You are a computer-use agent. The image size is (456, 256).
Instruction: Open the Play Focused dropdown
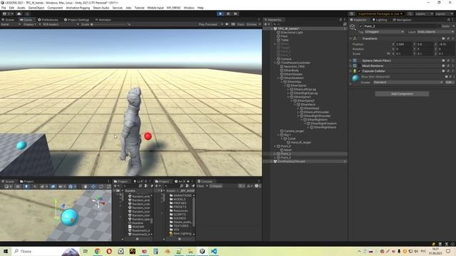211,24
